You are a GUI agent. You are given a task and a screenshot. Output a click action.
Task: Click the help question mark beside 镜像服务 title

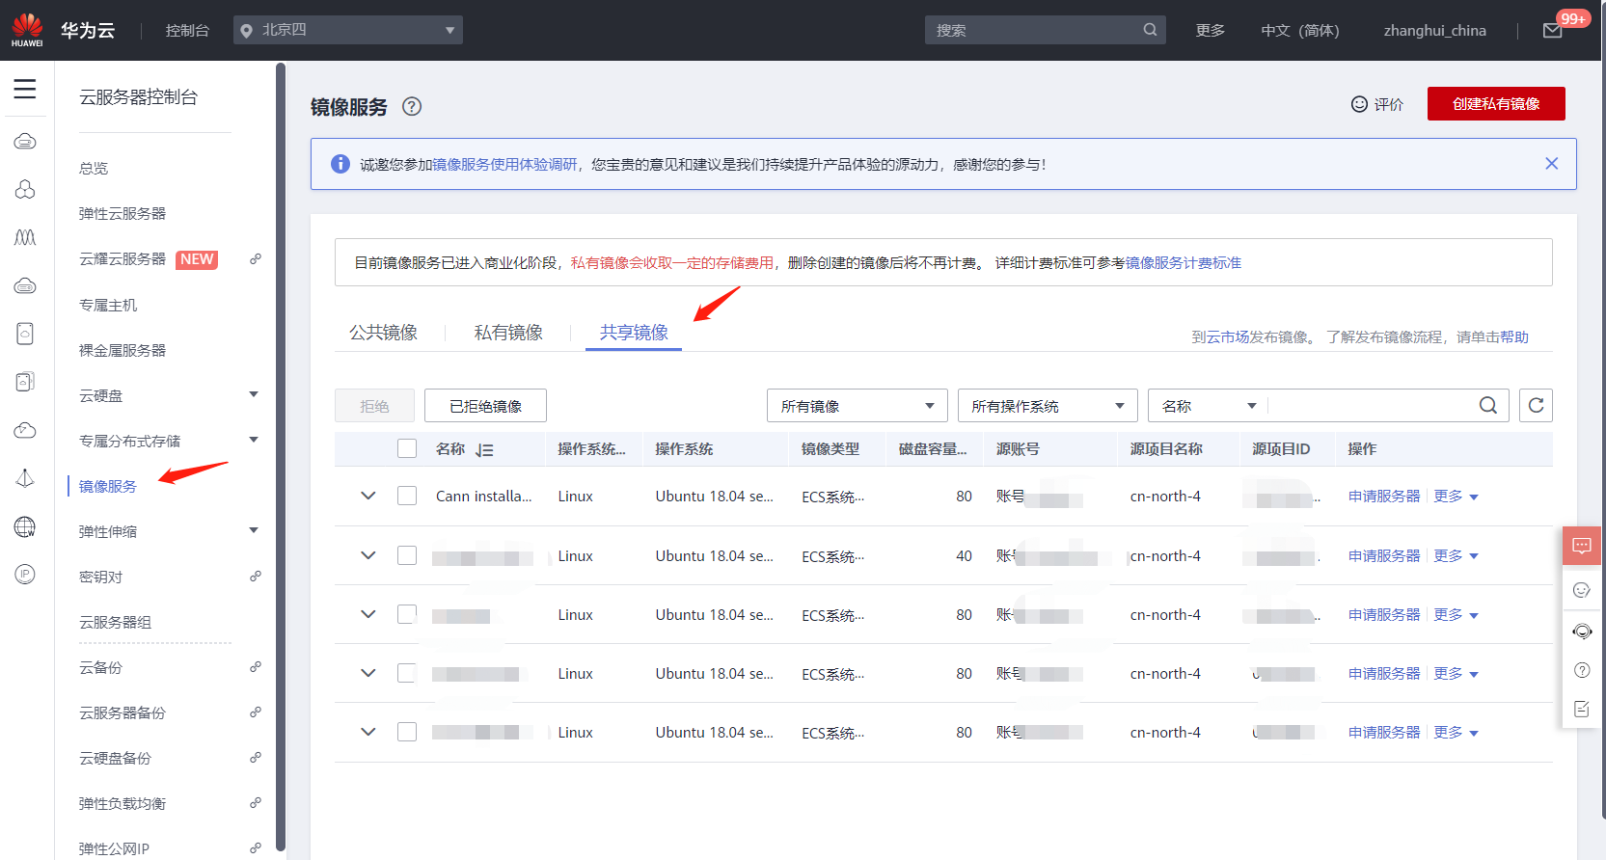(x=412, y=107)
